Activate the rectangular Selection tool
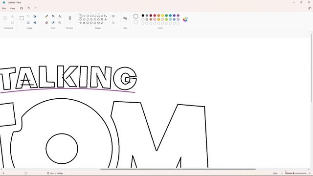This screenshot has width=313, height=176. click(x=22, y=18)
